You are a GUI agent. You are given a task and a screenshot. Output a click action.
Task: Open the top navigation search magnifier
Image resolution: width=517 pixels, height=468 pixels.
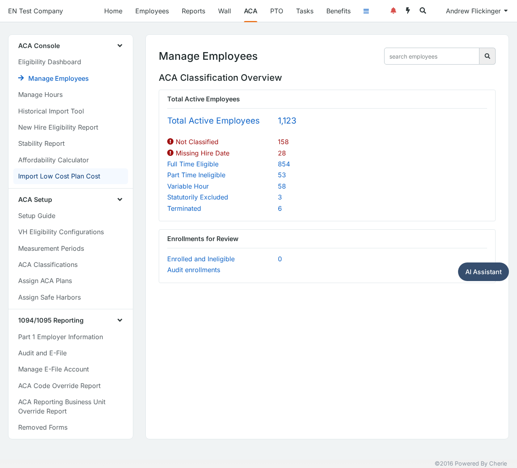[423, 11]
